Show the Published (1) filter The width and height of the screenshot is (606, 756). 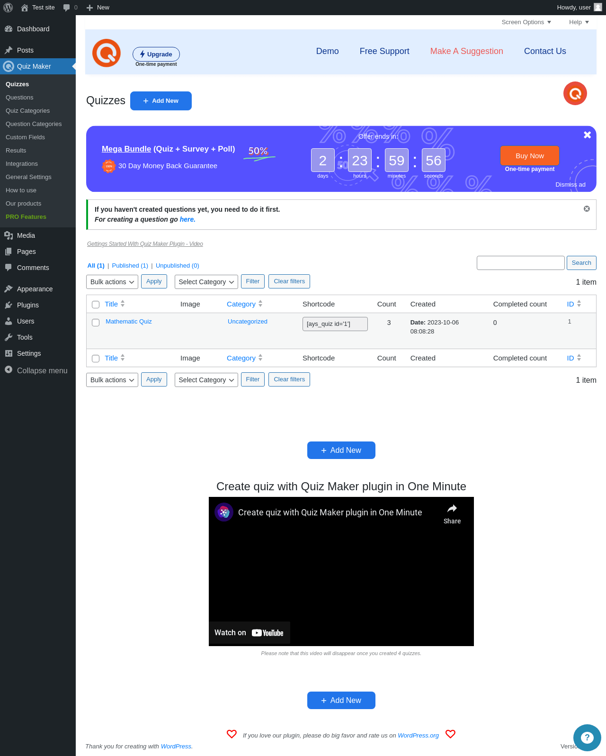[x=130, y=266]
